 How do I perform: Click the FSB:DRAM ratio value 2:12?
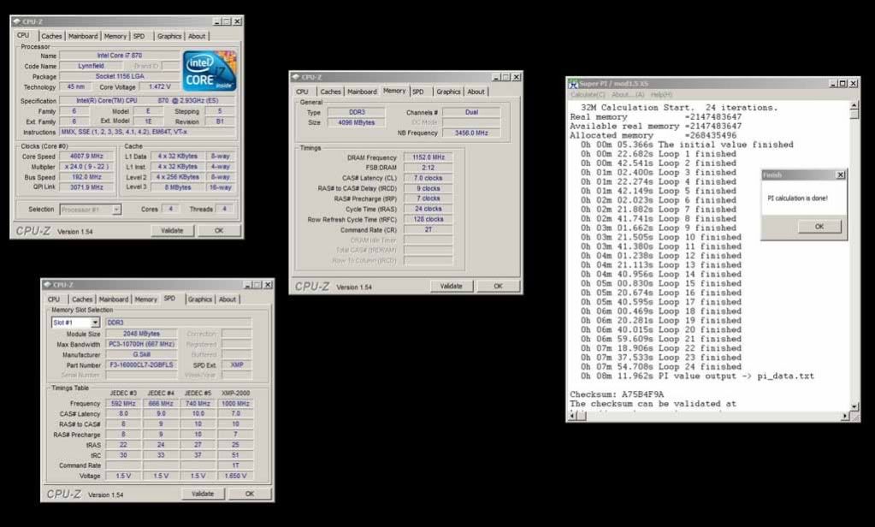[x=428, y=168]
